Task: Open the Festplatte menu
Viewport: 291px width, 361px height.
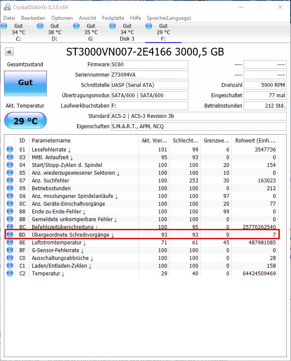Action: coord(113,18)
